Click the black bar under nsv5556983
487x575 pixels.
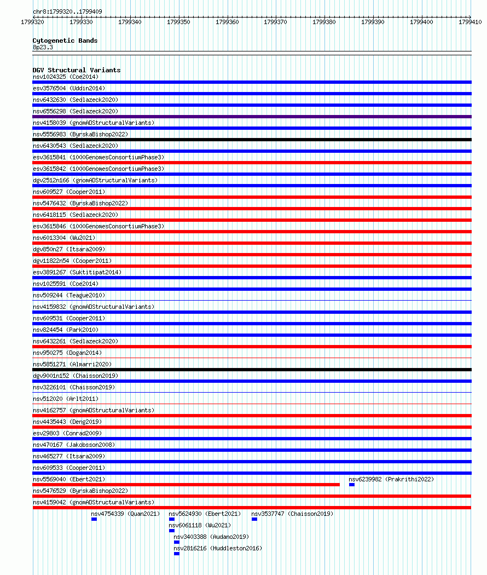point(252,140)
